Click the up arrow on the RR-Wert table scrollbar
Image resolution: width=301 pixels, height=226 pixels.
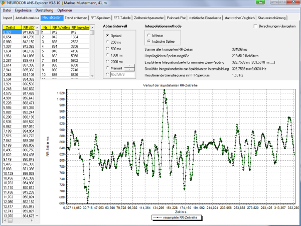pos(92,28)
